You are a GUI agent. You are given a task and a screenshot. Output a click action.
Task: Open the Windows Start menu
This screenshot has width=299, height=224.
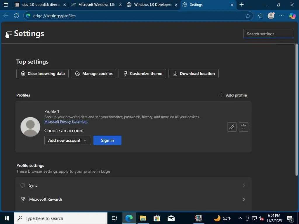7,218
